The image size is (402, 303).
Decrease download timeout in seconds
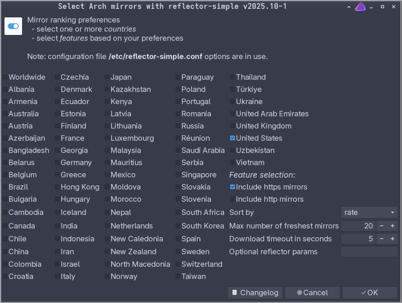point(382,239)
